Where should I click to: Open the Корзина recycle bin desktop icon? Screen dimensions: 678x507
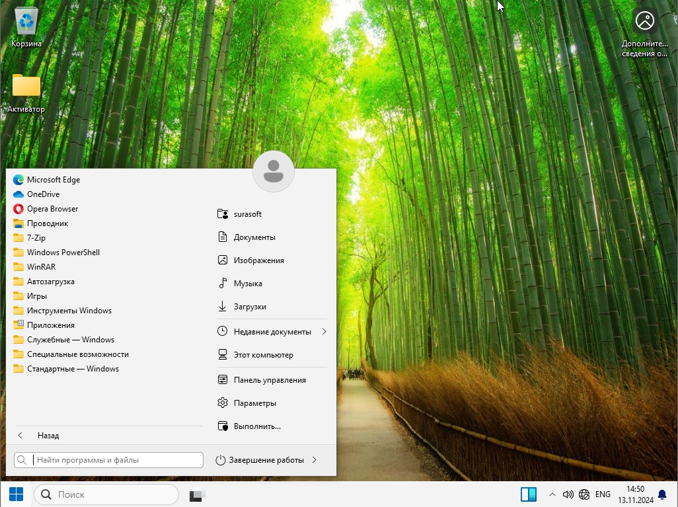click(26, 26)
